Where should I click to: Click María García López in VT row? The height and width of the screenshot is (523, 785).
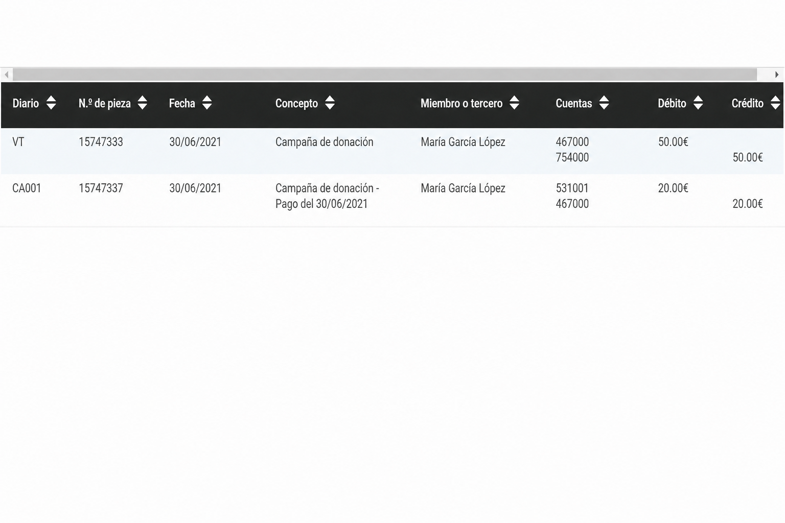click(x=463, y=142)
